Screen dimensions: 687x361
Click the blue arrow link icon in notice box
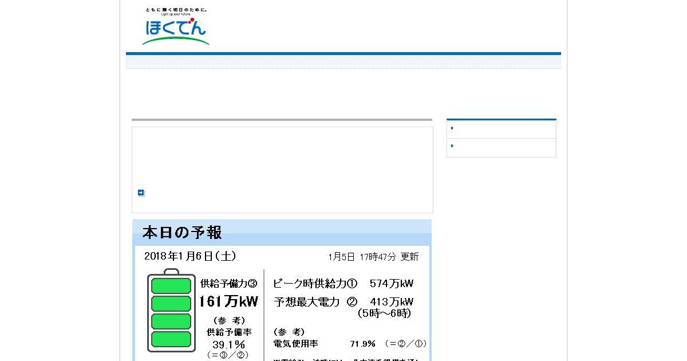click(141, 193)
